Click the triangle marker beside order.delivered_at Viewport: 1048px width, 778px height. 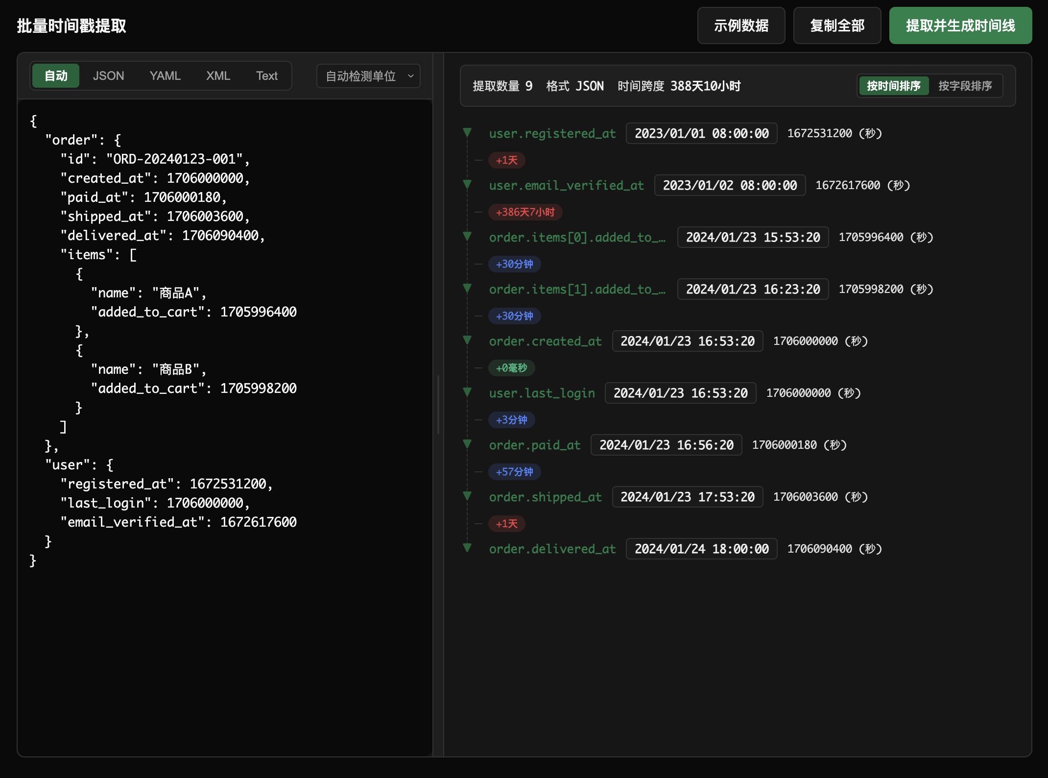coord(467,548)
